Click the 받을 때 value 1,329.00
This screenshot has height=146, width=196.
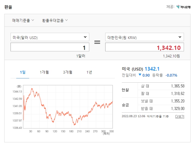tap(178, 108)
